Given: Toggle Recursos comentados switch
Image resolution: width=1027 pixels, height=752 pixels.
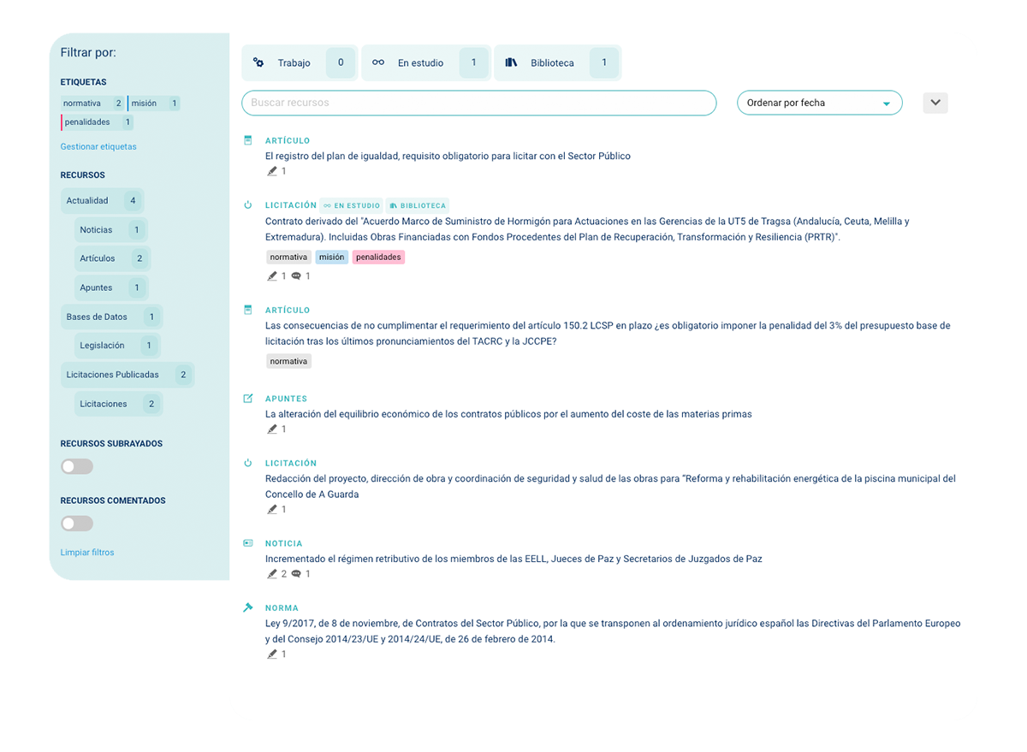Looking at the screenshot, I should click(77, 524).
